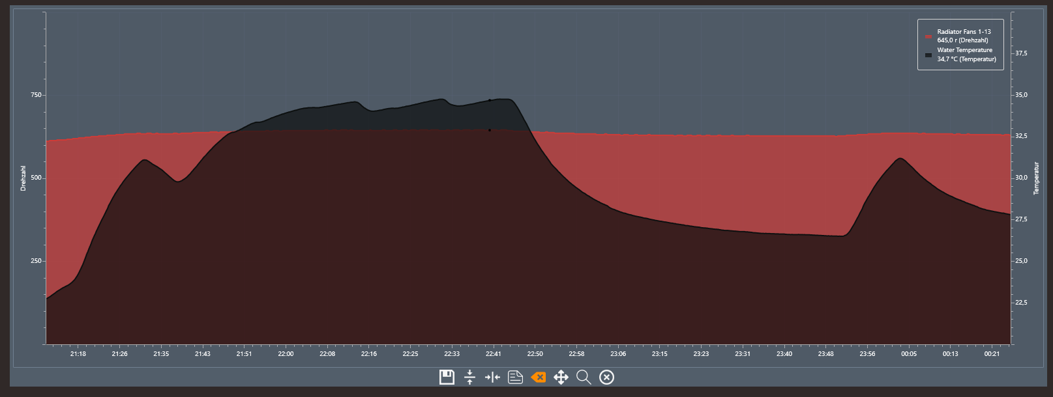The image size is (1053, 397).
Task: Click the 00:21 time axis label
Action: point(992,354)
